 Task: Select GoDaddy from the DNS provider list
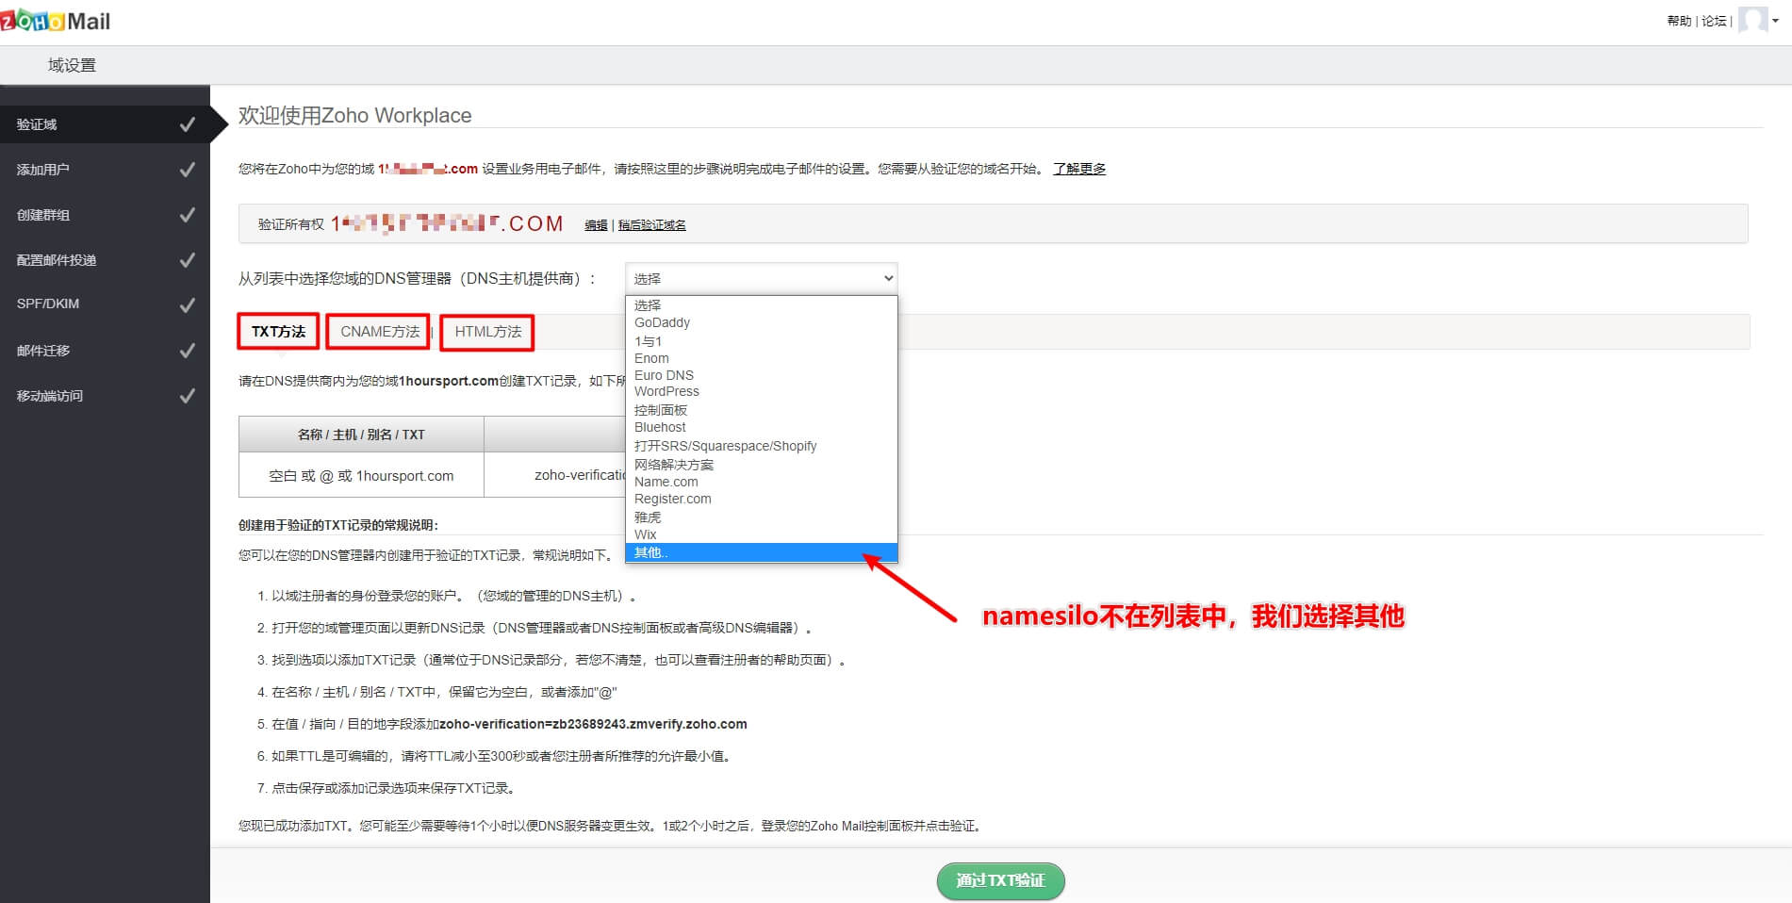663,322
